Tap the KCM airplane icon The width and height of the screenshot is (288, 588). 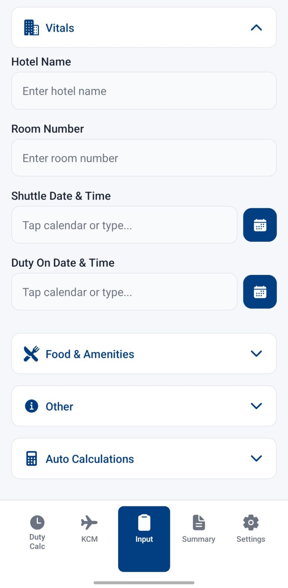(x=89, y=523)
